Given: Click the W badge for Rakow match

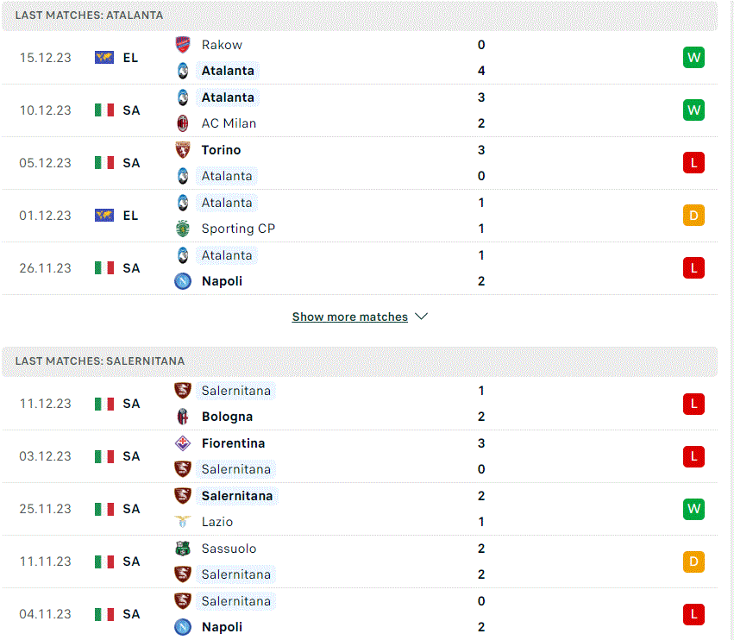Looking at the screenshot, I should [x=693, y=58].
